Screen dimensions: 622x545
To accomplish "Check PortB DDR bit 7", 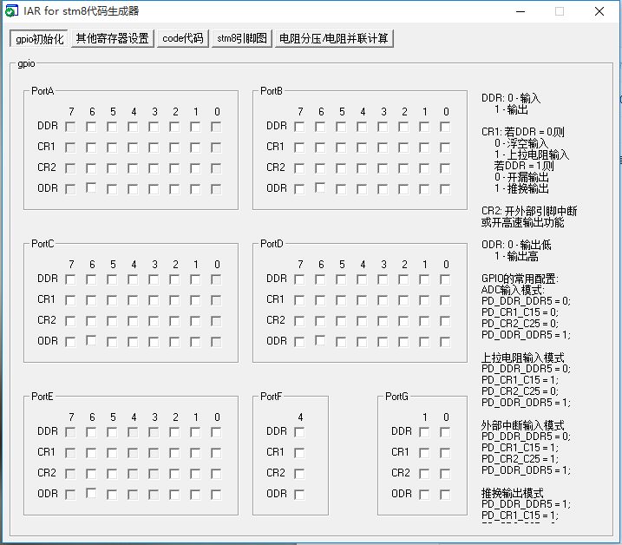I will click(x=299, y=127).
